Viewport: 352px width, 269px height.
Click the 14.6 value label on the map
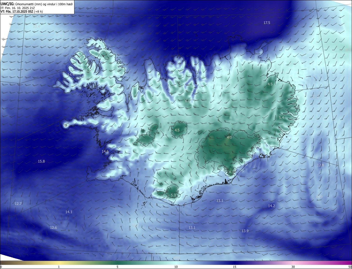tap(105, 152)
